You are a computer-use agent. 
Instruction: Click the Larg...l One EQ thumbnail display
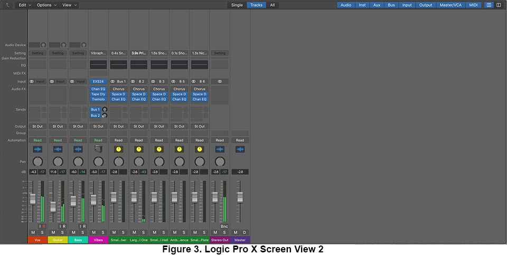click(x=139, y=64)
